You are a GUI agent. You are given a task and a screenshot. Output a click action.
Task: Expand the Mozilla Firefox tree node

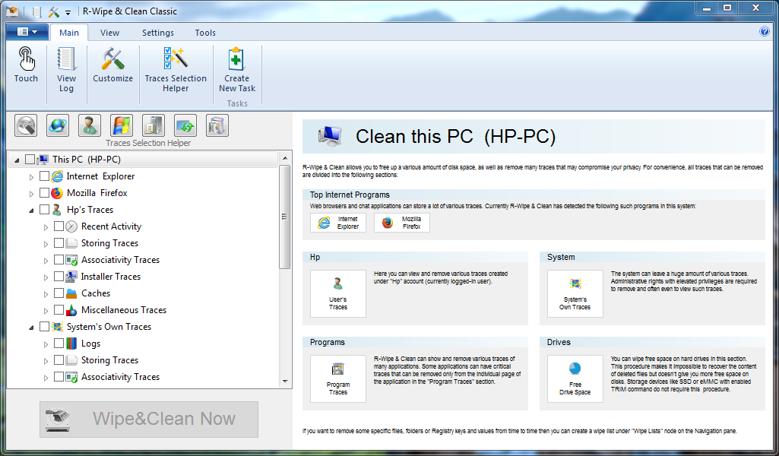click(x=31, y=194)
